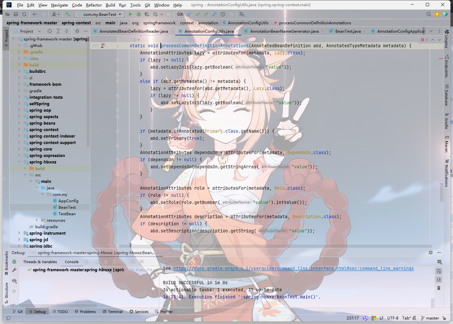Click Git Update Project blue arrow icon

point(189,14)
